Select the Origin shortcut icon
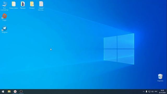 click(4, 17)
